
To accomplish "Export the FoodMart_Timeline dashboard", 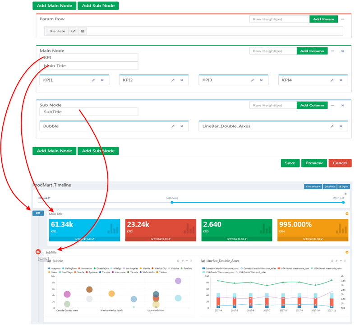I will pyautogui.click(x=344, y=186).
